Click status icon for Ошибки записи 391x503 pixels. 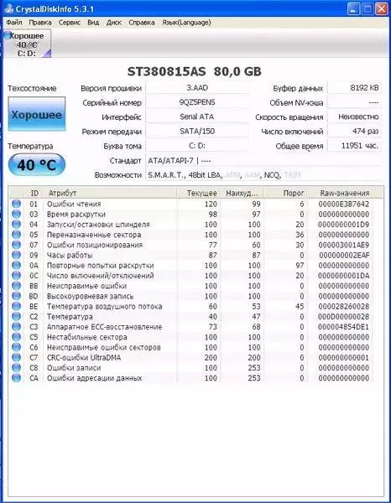[x=16, y=368]
